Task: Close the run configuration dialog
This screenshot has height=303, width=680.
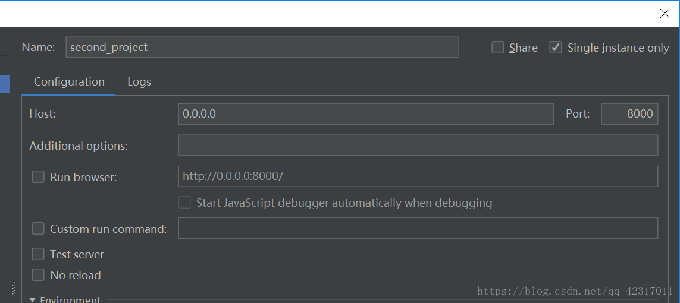Action: pos(665,14)
